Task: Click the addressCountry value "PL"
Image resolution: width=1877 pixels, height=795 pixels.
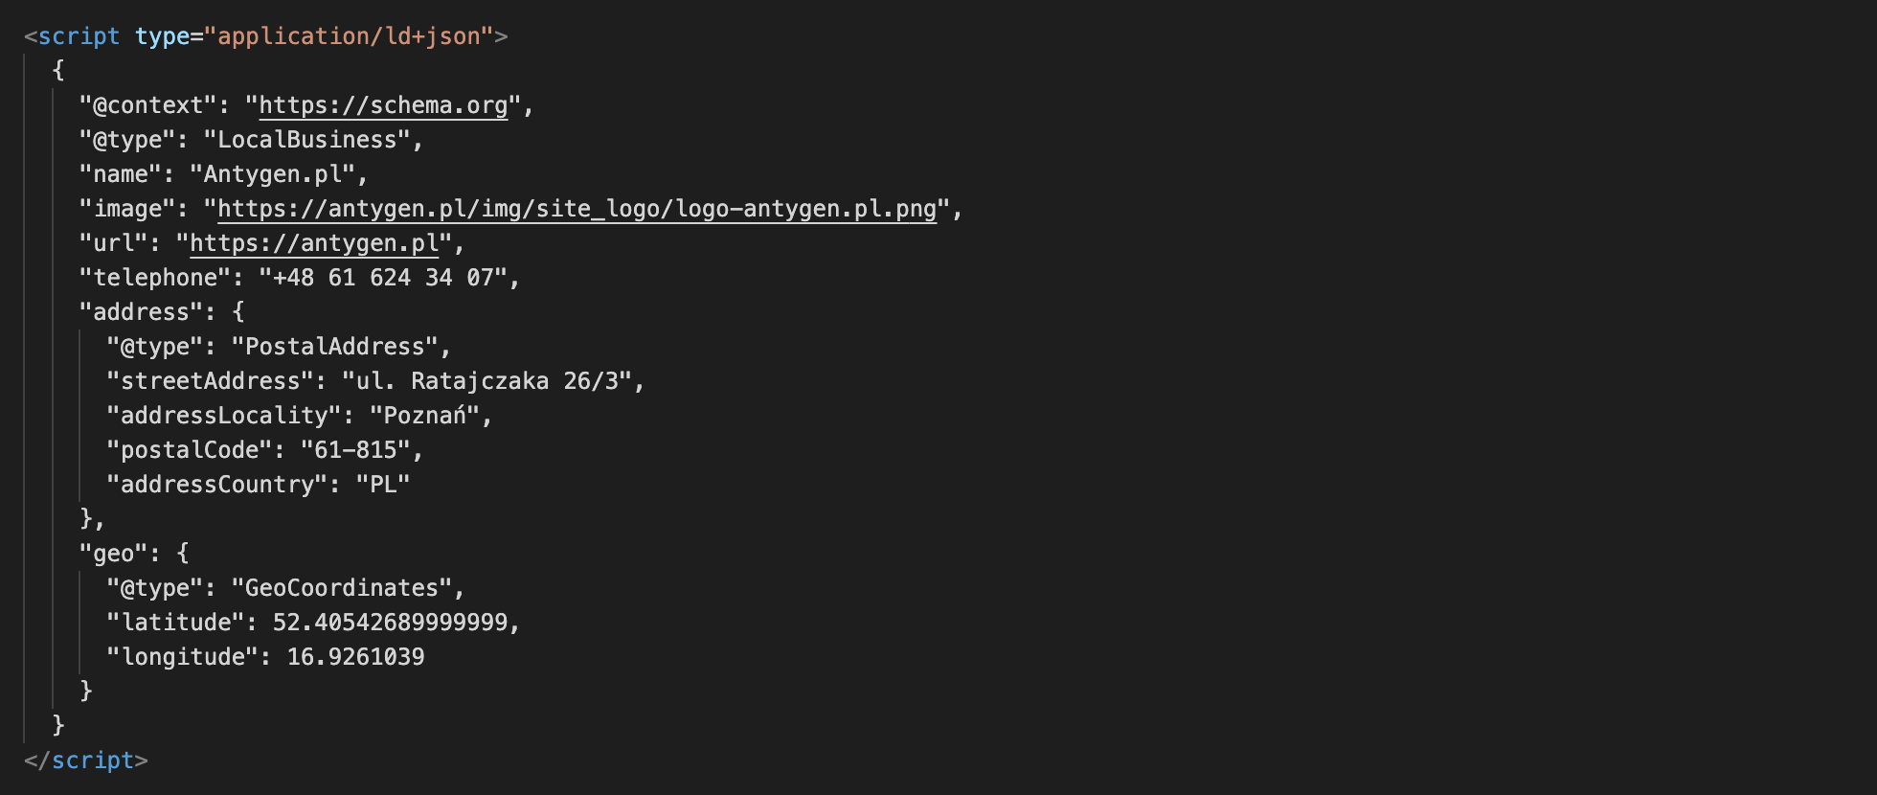Action: coord(383,485)
